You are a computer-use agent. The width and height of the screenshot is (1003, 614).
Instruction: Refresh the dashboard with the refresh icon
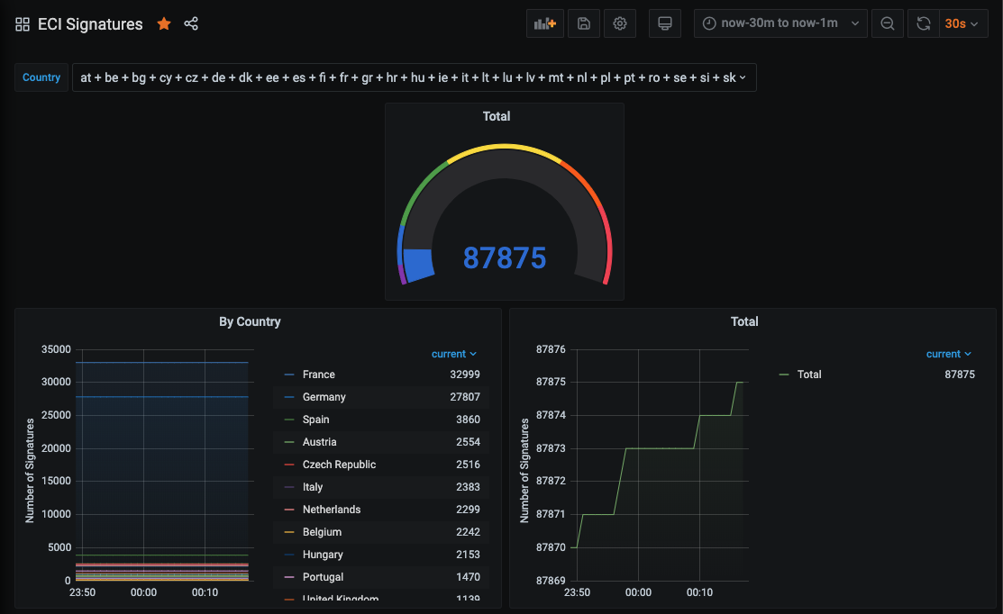(x=923, y=23)
